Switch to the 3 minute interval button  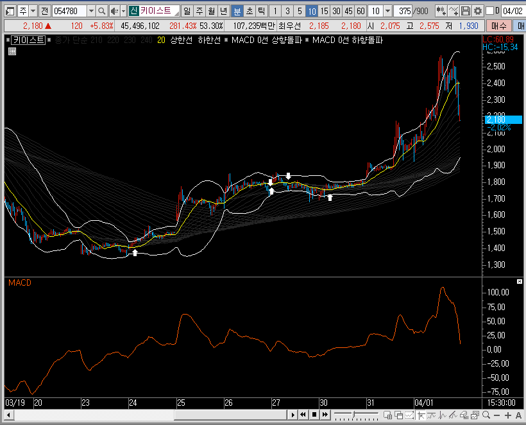(287, 11)
